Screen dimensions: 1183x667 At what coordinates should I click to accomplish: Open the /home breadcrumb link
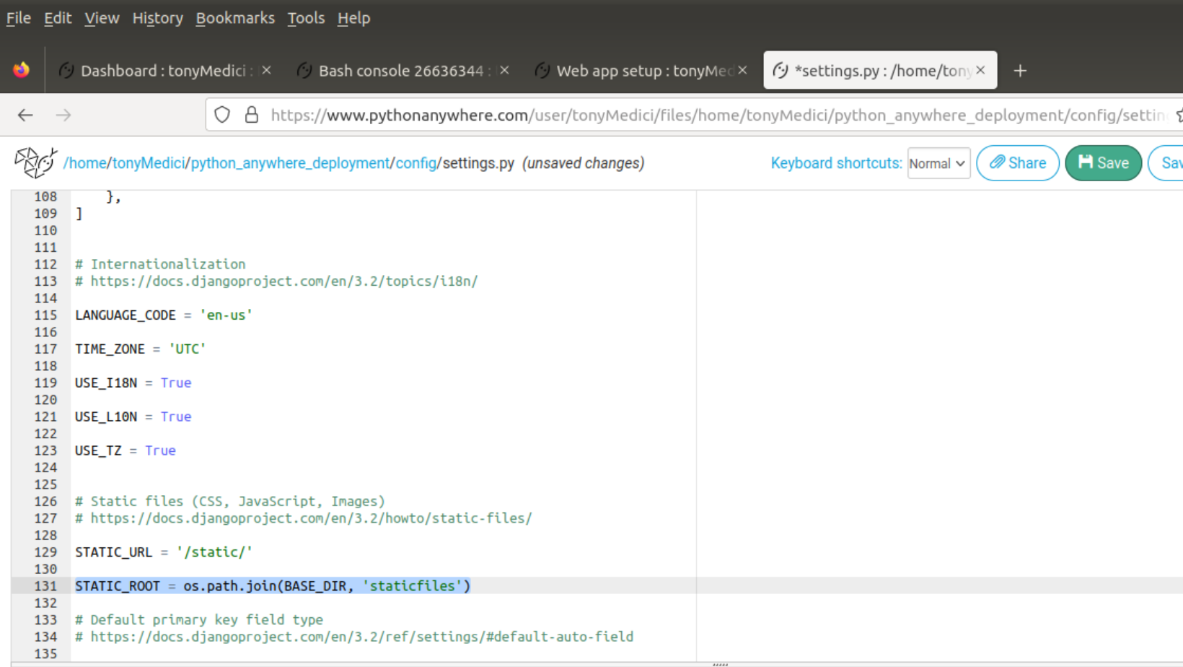point(85,163)
